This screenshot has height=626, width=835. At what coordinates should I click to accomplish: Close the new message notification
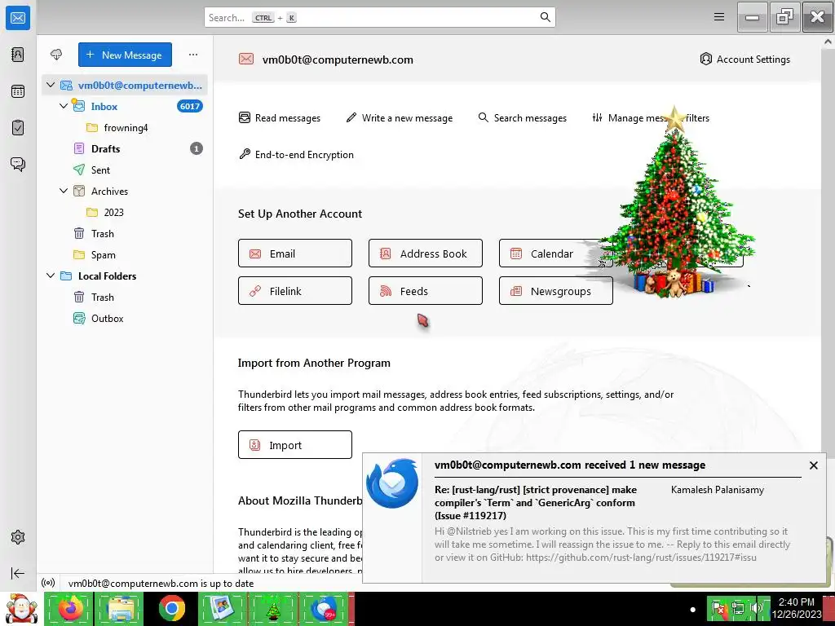[813, 465]
